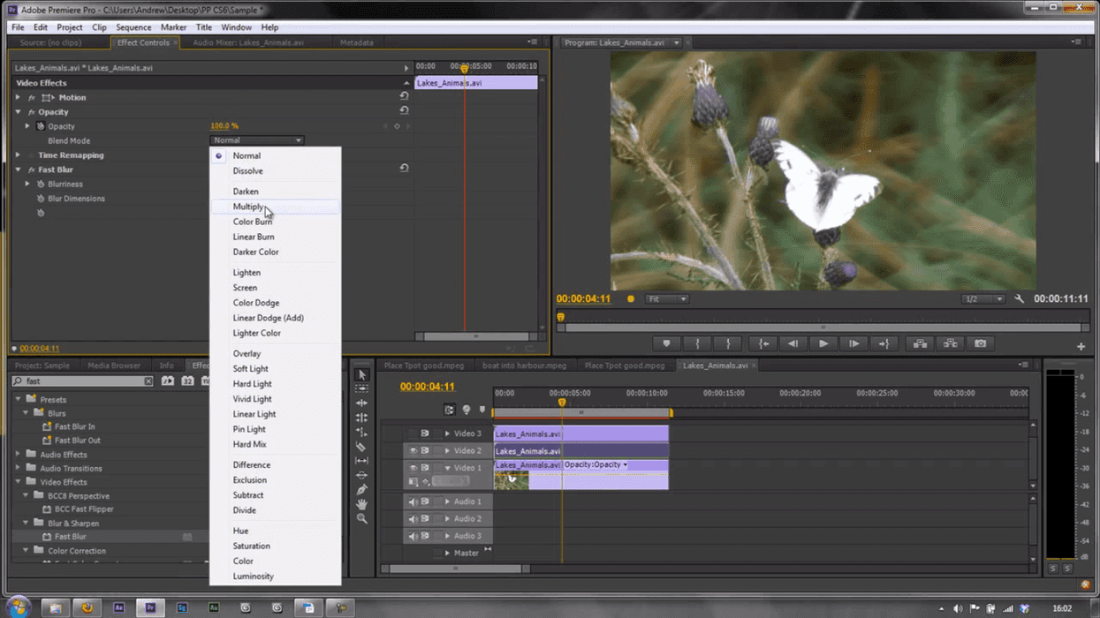Toggle sync lock on Video 3 track
Image resolution: width=1100 pixels, height=618 pixels.
tap(425, 433)
